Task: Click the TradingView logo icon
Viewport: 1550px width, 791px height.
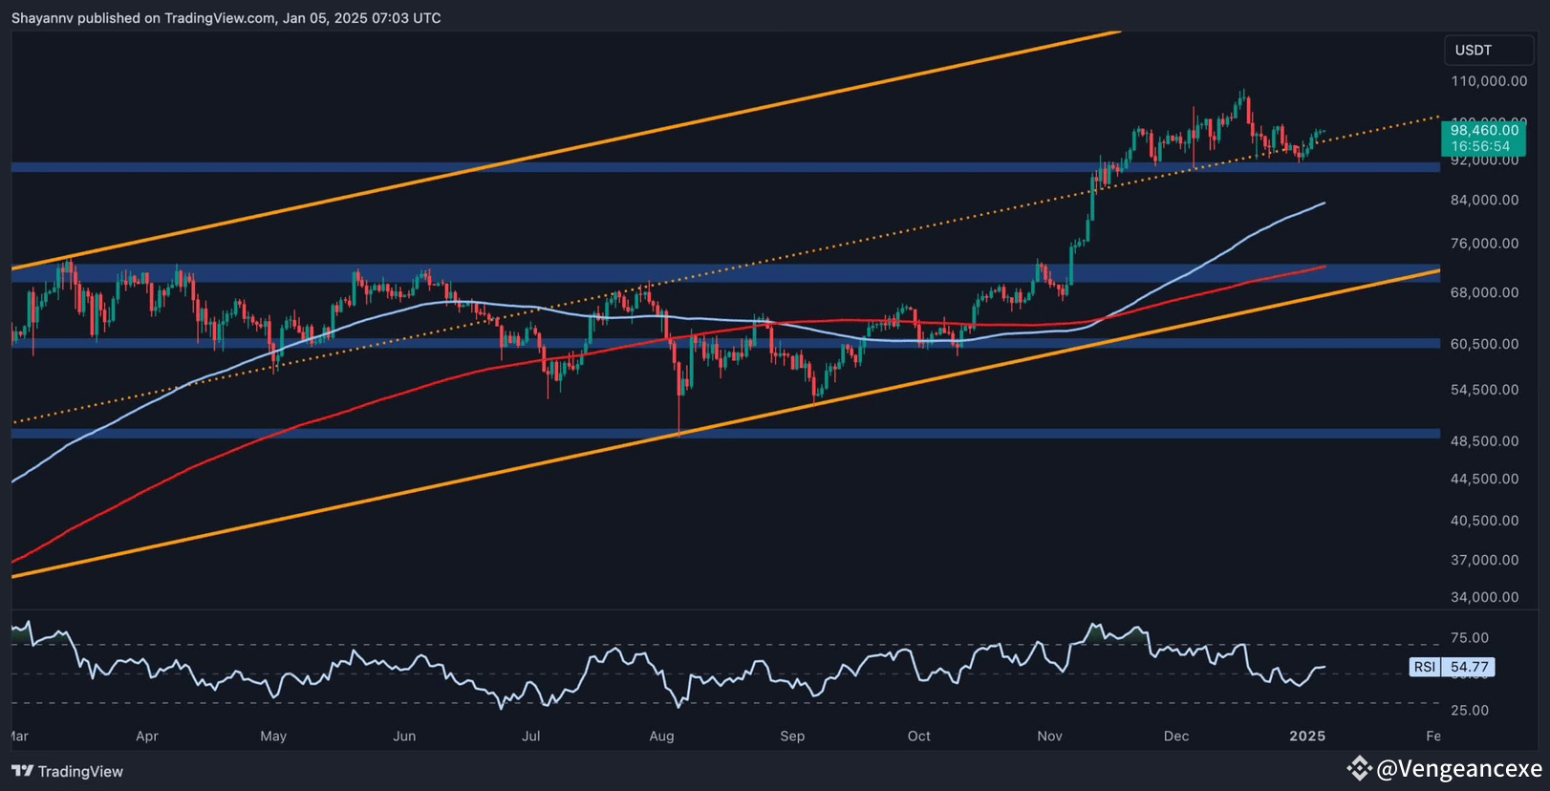Action: (22, 771)
